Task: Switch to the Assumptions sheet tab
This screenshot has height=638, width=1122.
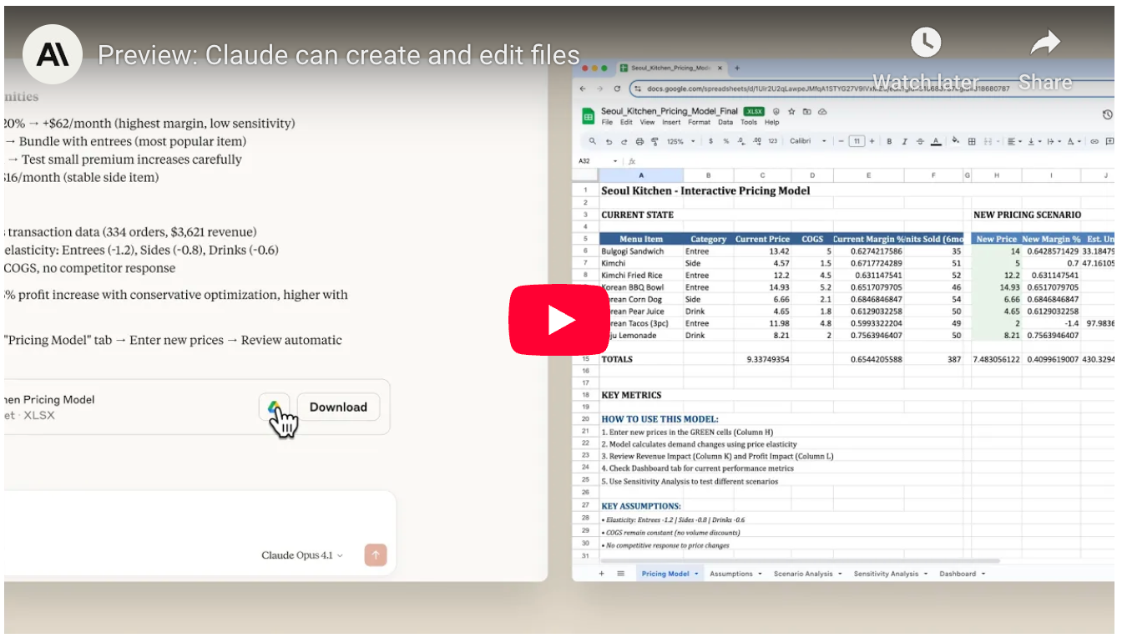Action: pyautogui.click(x=735, y=574)
